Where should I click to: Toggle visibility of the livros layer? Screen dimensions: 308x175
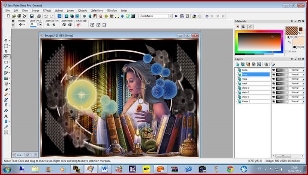pos(274,75)
